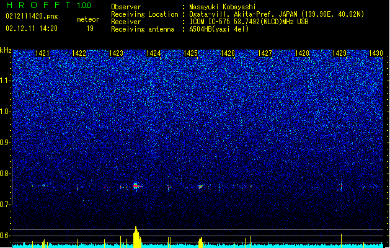Click the 1429 time marker
The width and height of the screenshot is (390, 248).
pyautogui.click(x=339, y=53)
